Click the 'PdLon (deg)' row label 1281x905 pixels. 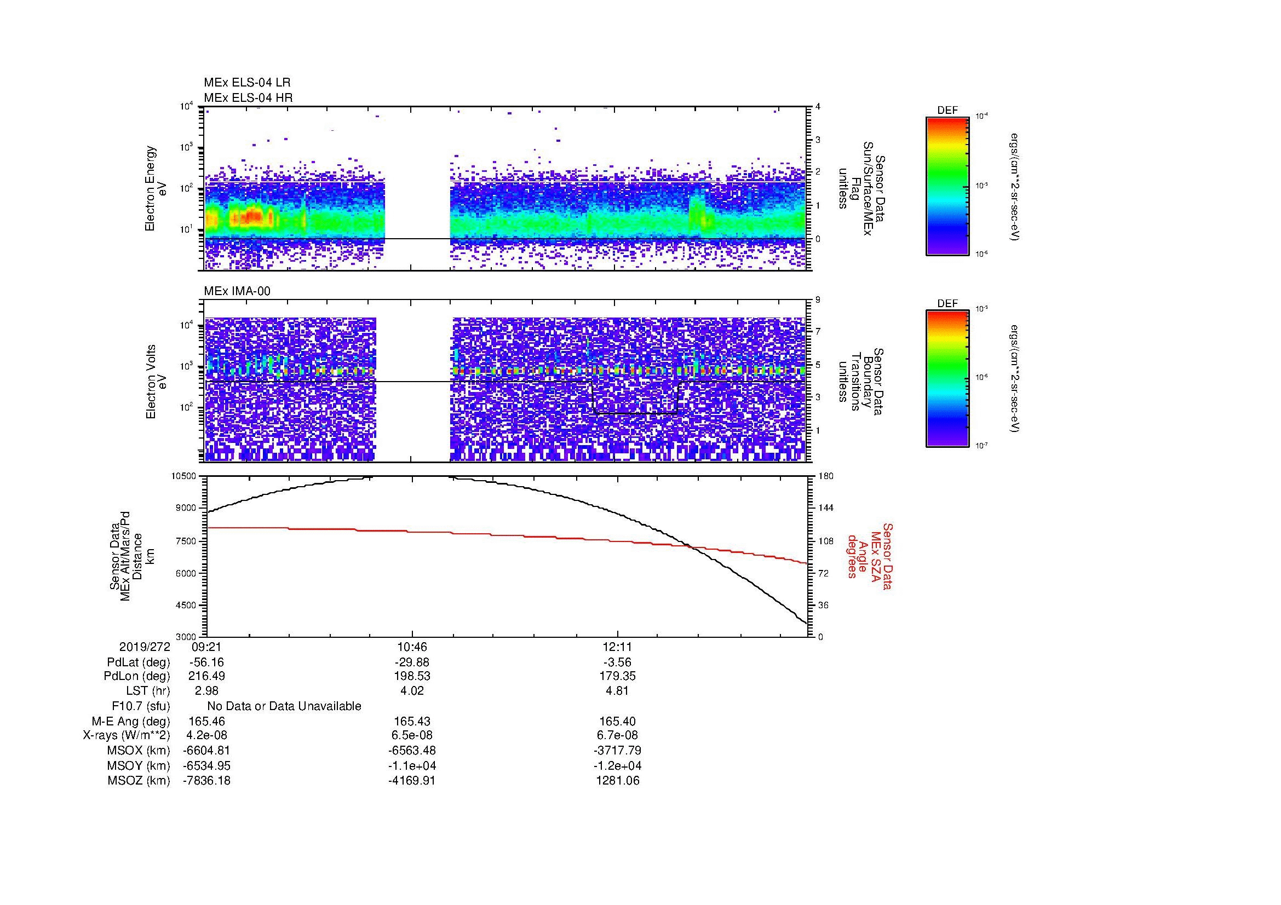tap(137, 676)
